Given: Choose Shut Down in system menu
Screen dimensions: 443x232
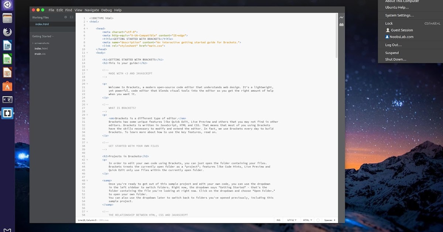Looking at the screenshot, I should pyautogui.click(x=396, y=59).
